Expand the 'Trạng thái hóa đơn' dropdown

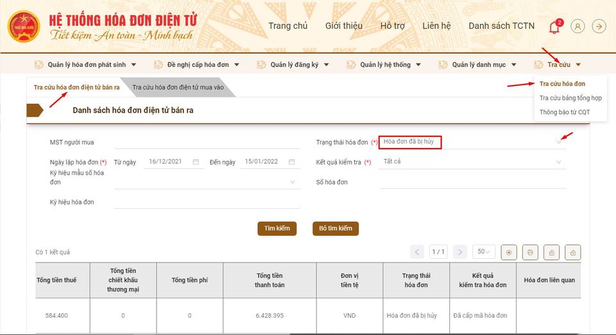tap(559, 142)
